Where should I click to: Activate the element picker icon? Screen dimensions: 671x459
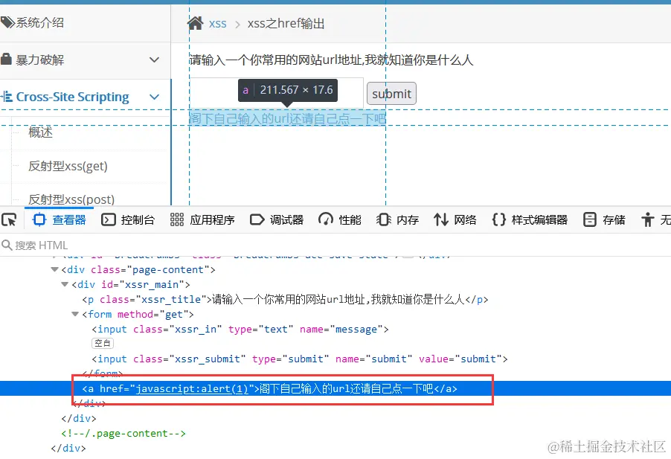9,220
